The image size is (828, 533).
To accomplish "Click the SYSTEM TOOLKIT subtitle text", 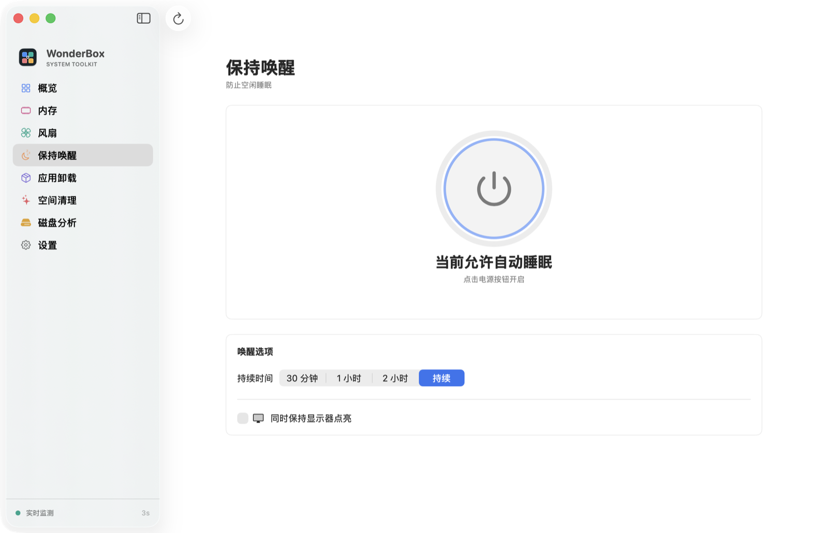I will (x=71, y=64).
